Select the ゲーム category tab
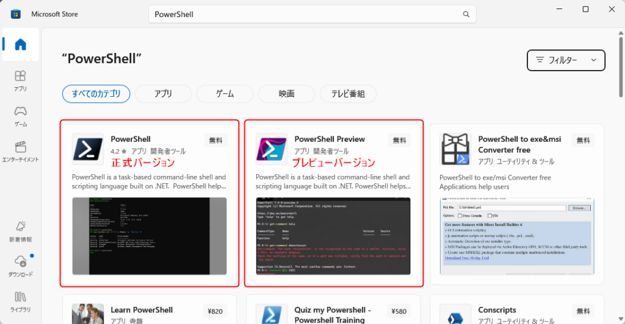625x324 pixels. pyautogui.click(x=225, y=94)
